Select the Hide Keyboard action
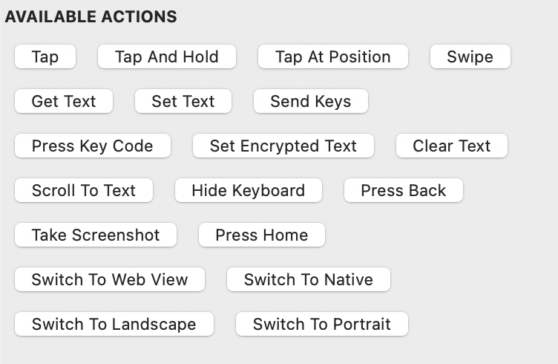The image size is (558, 364). coord(249,191)
